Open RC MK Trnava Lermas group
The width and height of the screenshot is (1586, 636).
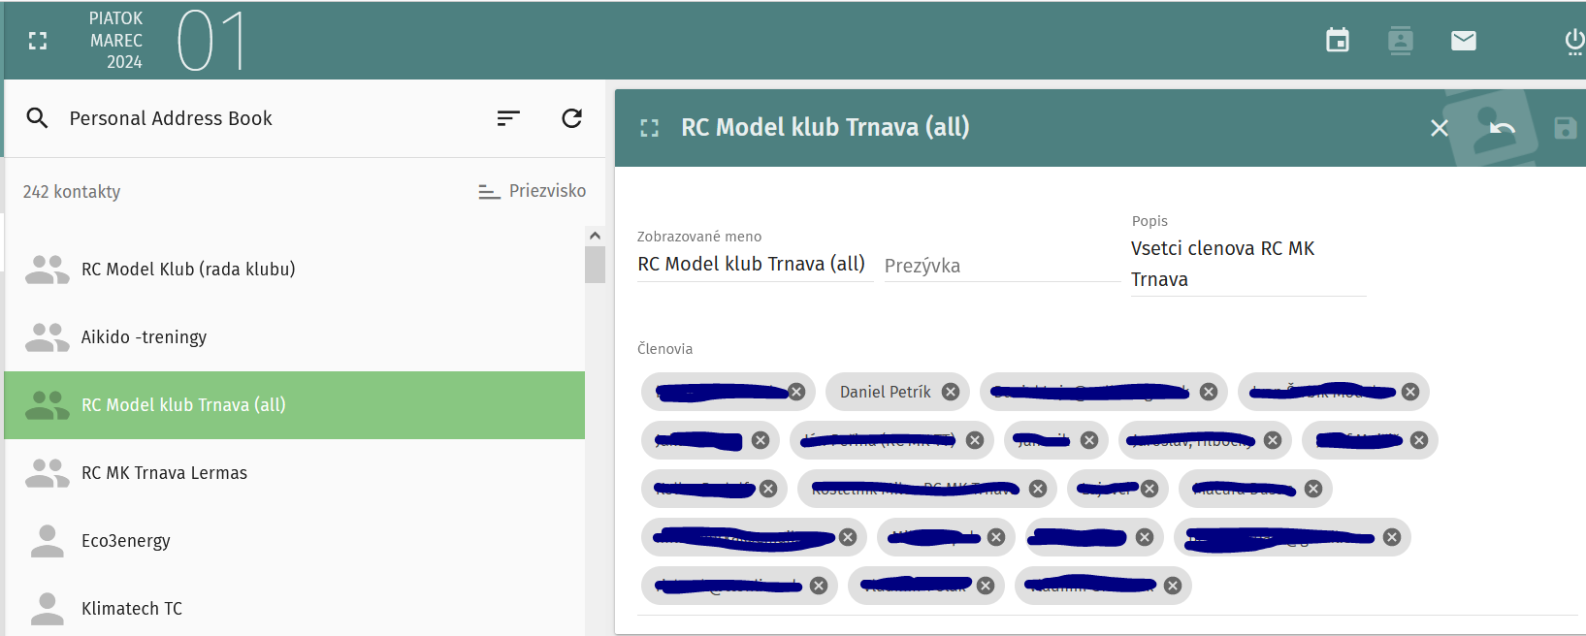tap(164, 473)
